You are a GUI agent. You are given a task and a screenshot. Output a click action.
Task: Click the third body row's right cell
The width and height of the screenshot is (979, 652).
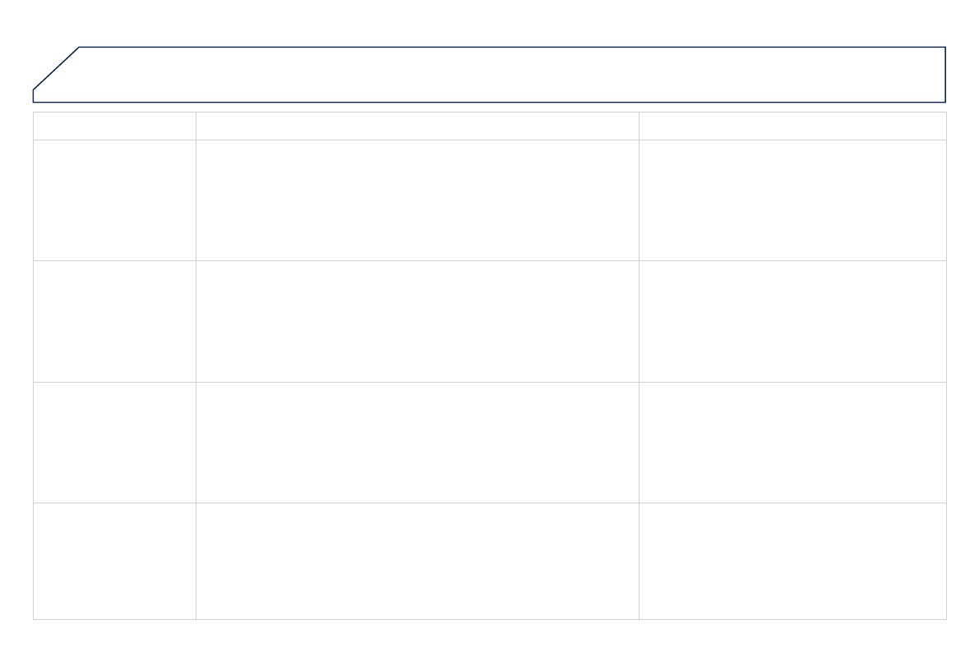[792, 442]
